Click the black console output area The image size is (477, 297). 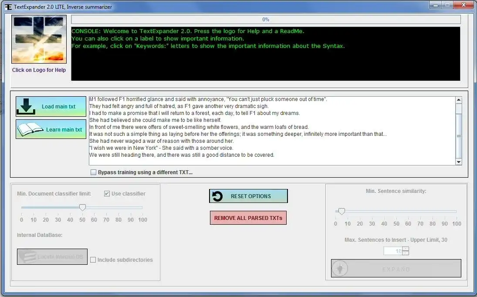(266, 54)
